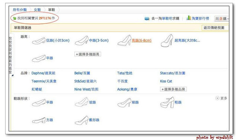
Task: Click the 粗跟 chunky heel shoe icon
Action: pos(167,102)
